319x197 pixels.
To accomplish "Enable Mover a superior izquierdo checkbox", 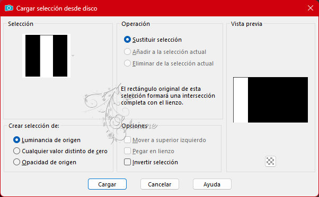I will point(165,140).
